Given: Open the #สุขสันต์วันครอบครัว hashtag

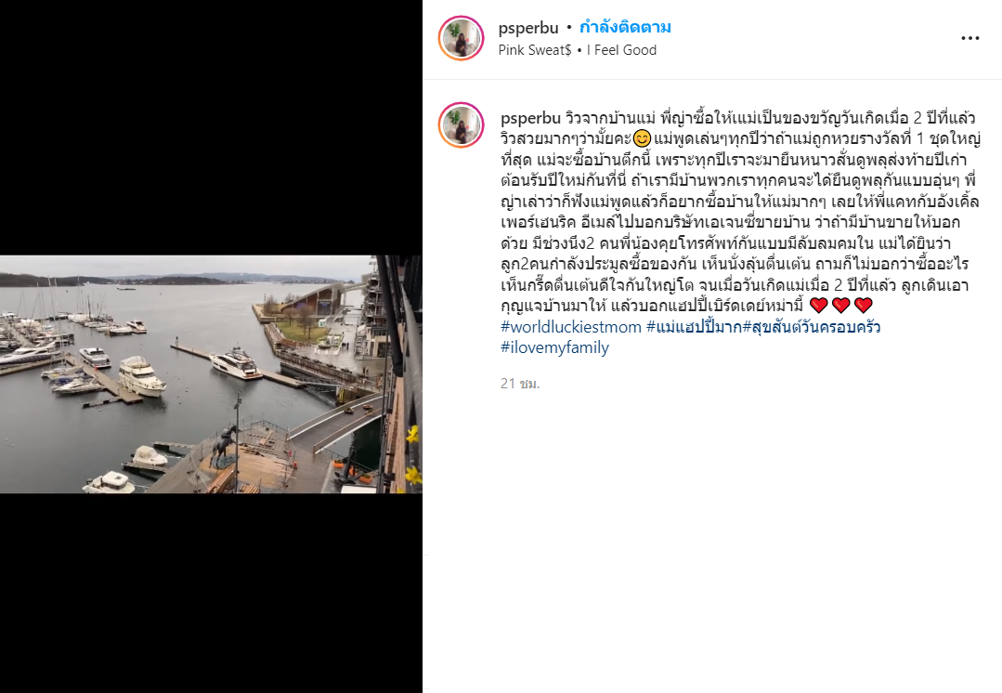Looking at the screenshot, I should pyautogui.click(x=812, y=327).
